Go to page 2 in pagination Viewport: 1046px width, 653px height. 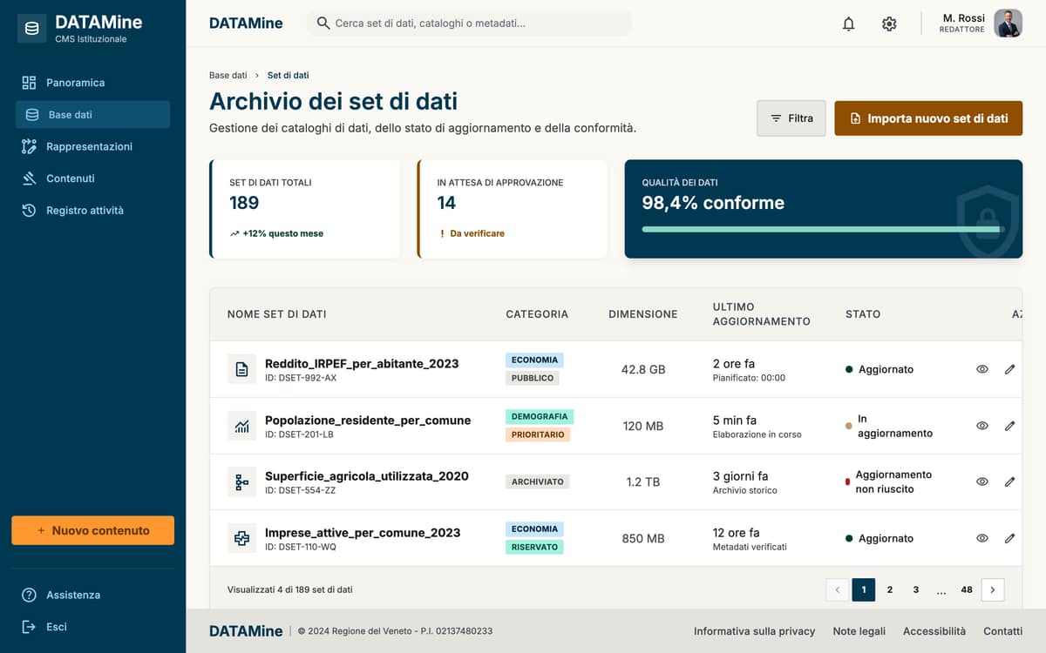[889, 589]
